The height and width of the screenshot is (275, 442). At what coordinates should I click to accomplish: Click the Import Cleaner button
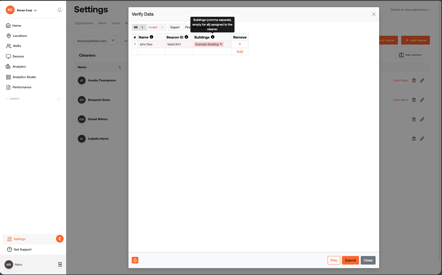(x=389, y=40)
